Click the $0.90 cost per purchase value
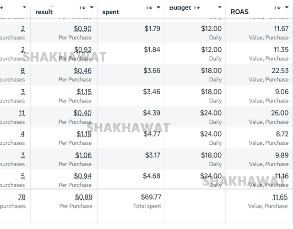293x229 pixels. click(x=82, y=28)
